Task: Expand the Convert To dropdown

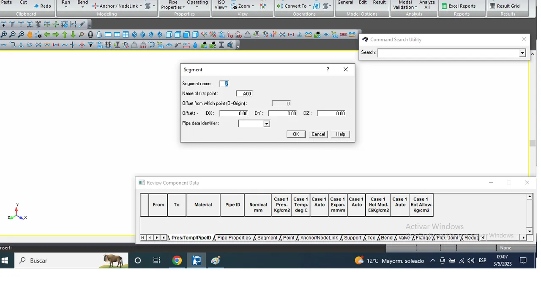Action: click(309, 6)
